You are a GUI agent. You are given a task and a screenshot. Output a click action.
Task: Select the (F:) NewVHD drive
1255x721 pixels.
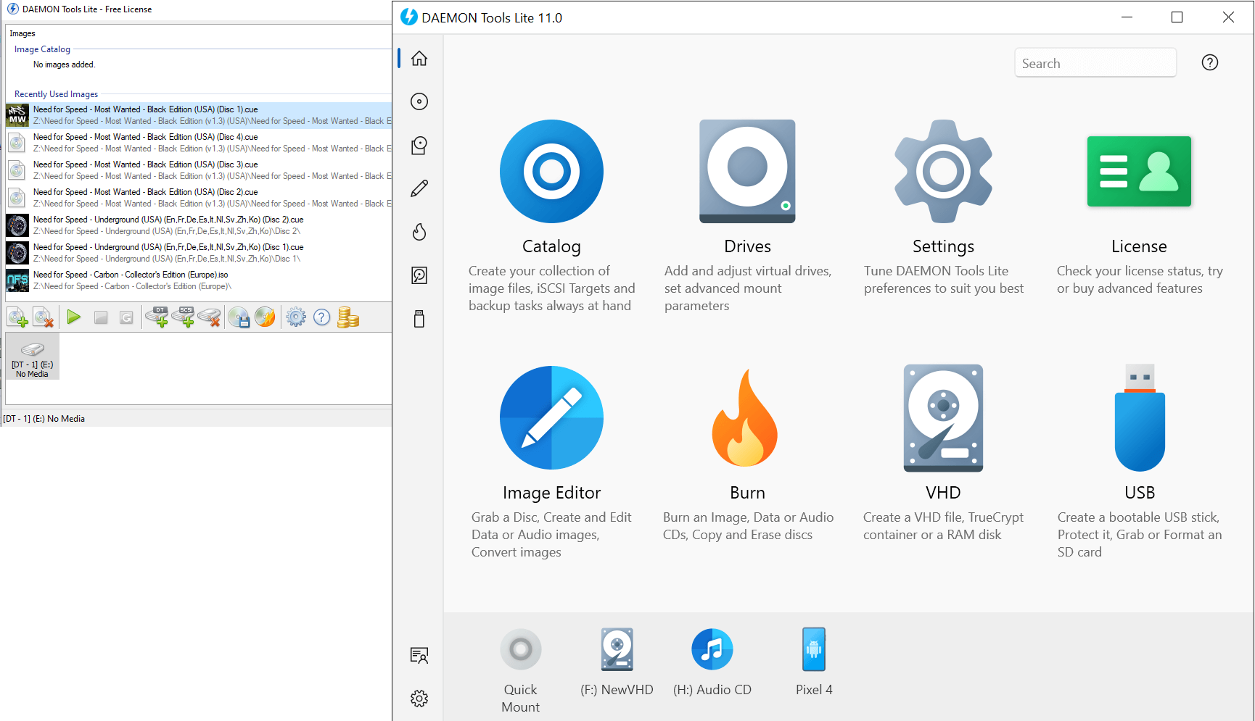tap(617, 662)
